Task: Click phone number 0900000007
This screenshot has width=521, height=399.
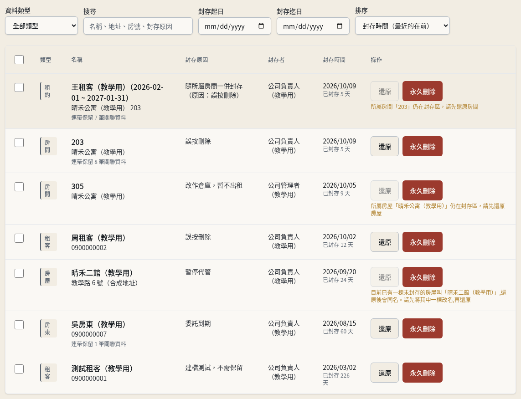Action: point(89,334)
